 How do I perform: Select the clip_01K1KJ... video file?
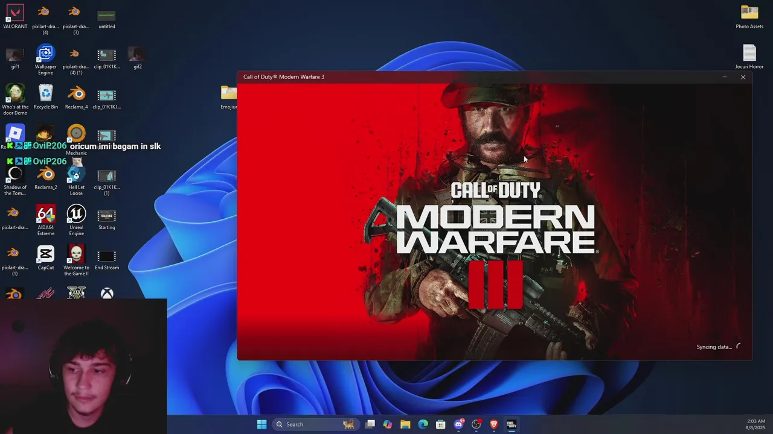point(107,98)
